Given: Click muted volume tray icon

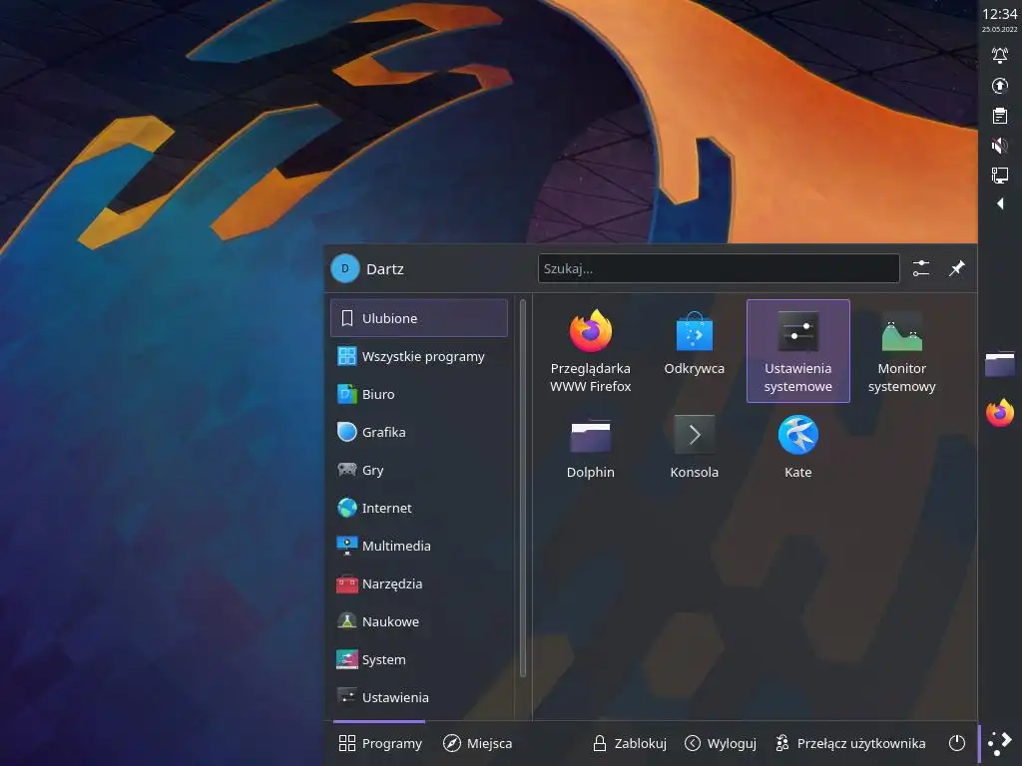Looking at the screenshot, I should pyautogui.click(x=999, y=146).
